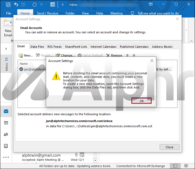Viewport: 195px width, 169px height.
Task: Open the File menu
Action: [9, 13]
